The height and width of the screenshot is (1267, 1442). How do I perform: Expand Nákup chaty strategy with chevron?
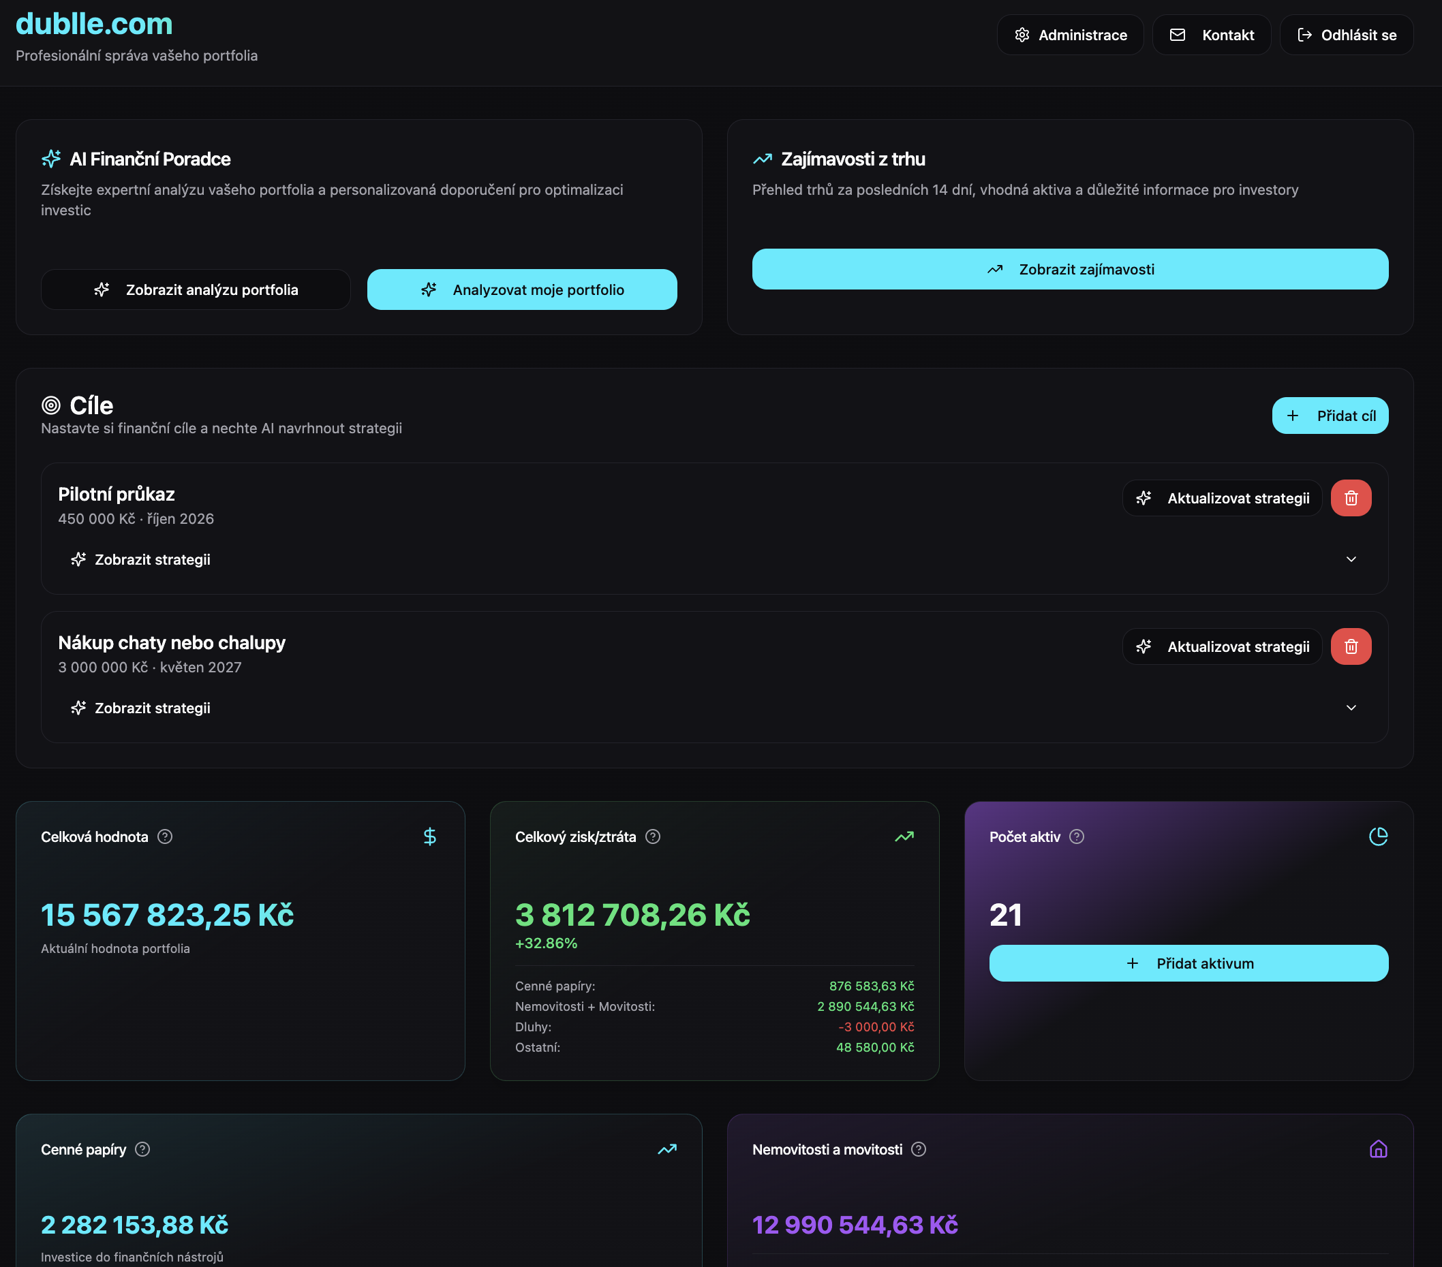tap(1351, 708)
